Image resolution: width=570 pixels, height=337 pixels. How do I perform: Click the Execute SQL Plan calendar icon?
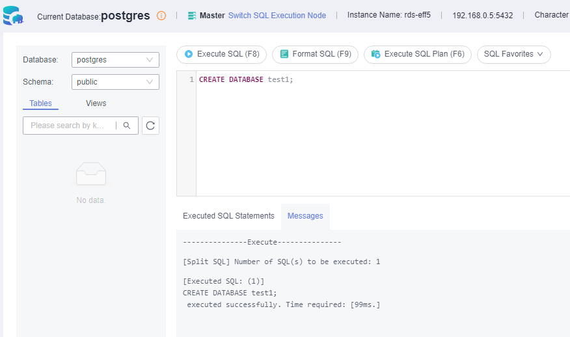[x=376, y=54]
